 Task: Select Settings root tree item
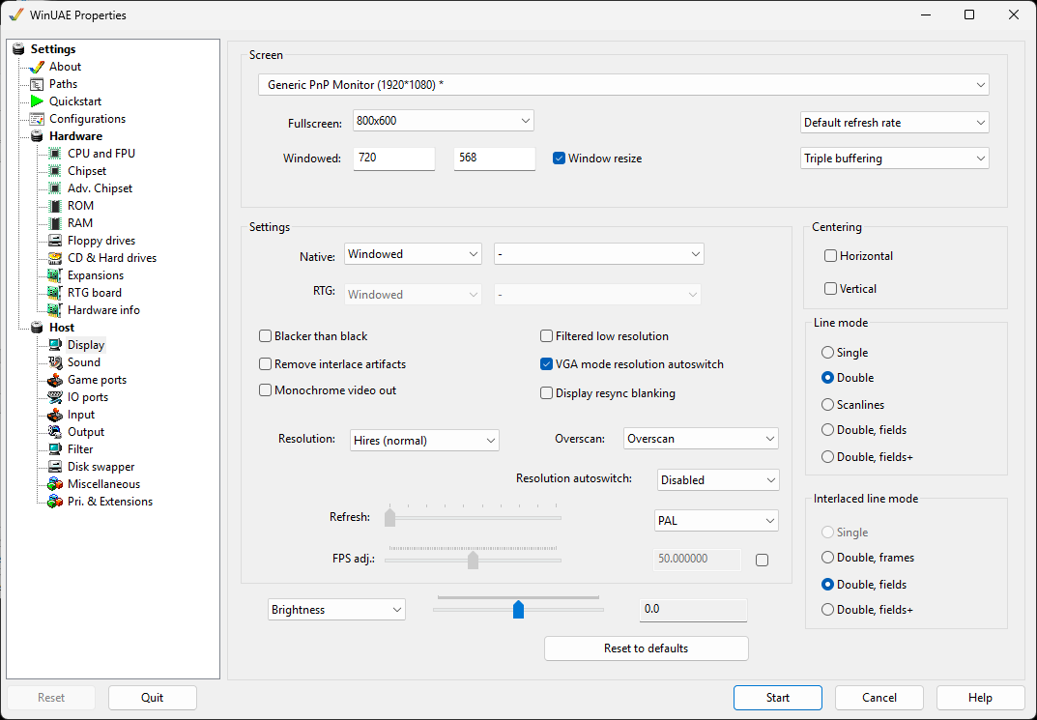53,49
